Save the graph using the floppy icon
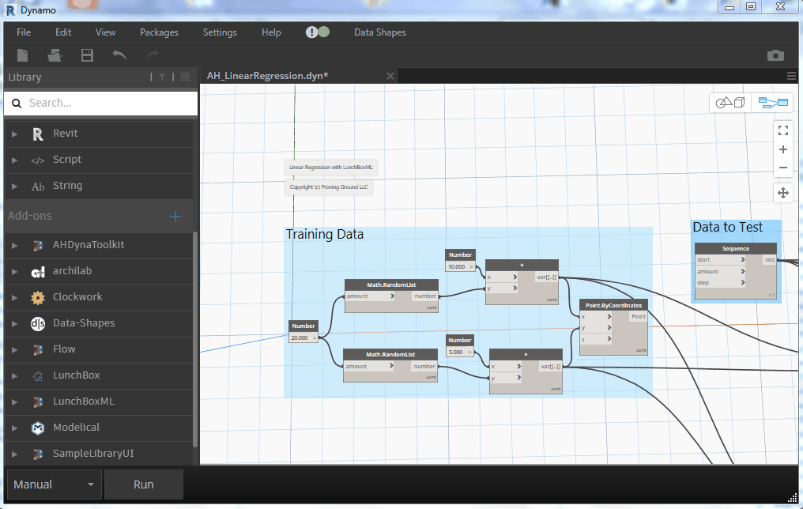Viewport: 803px width, 509px height. [87, 55]
